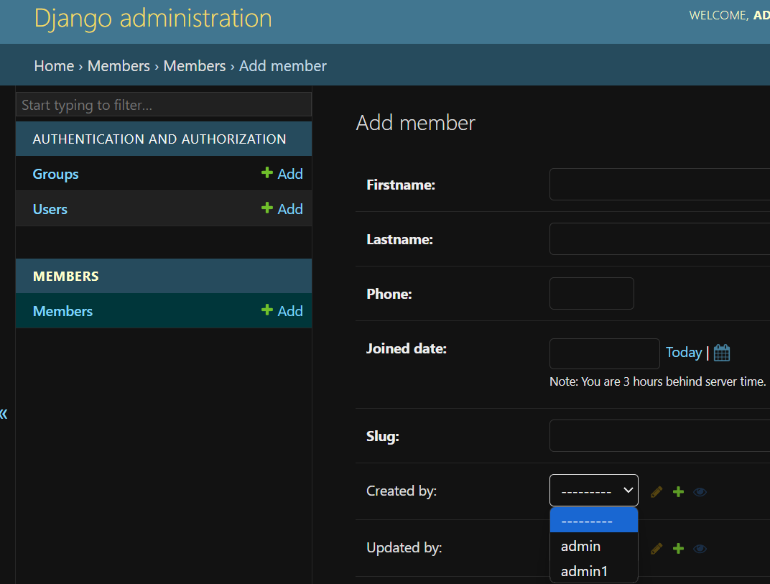The height and width of the screenshot is (584, 770).
Task: Click the Lastname field label
Action: click(399, 239)
